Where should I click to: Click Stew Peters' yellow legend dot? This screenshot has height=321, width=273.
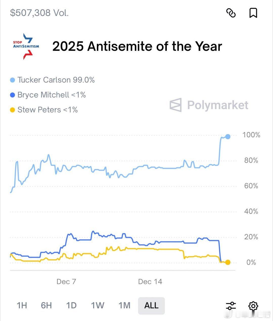click(x=13, y=110)
